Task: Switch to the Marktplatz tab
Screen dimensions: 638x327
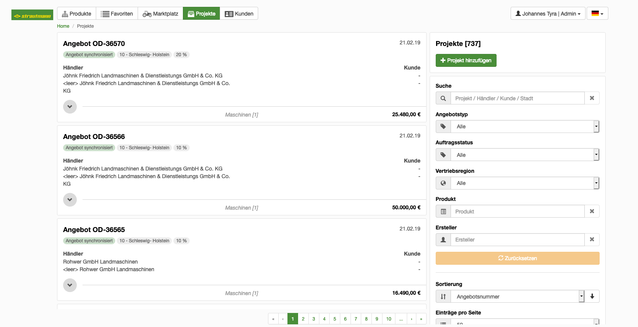Action: coord(160,13)
